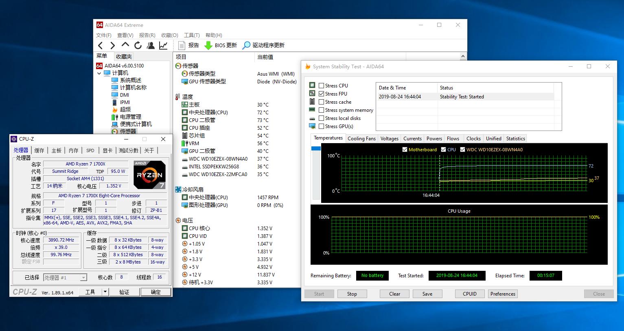Enable the Stress GPU(s) checkbox
624x331 pixels.
(322, 126)
